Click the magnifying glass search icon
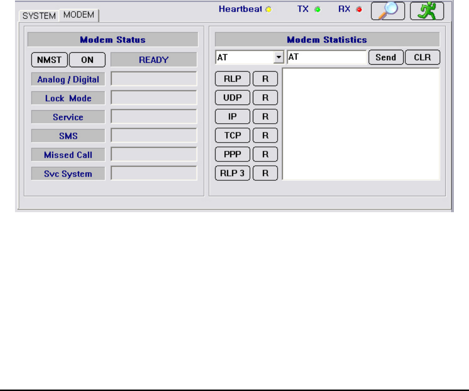Viewport: 469px width, 391px height. (388, 11)
